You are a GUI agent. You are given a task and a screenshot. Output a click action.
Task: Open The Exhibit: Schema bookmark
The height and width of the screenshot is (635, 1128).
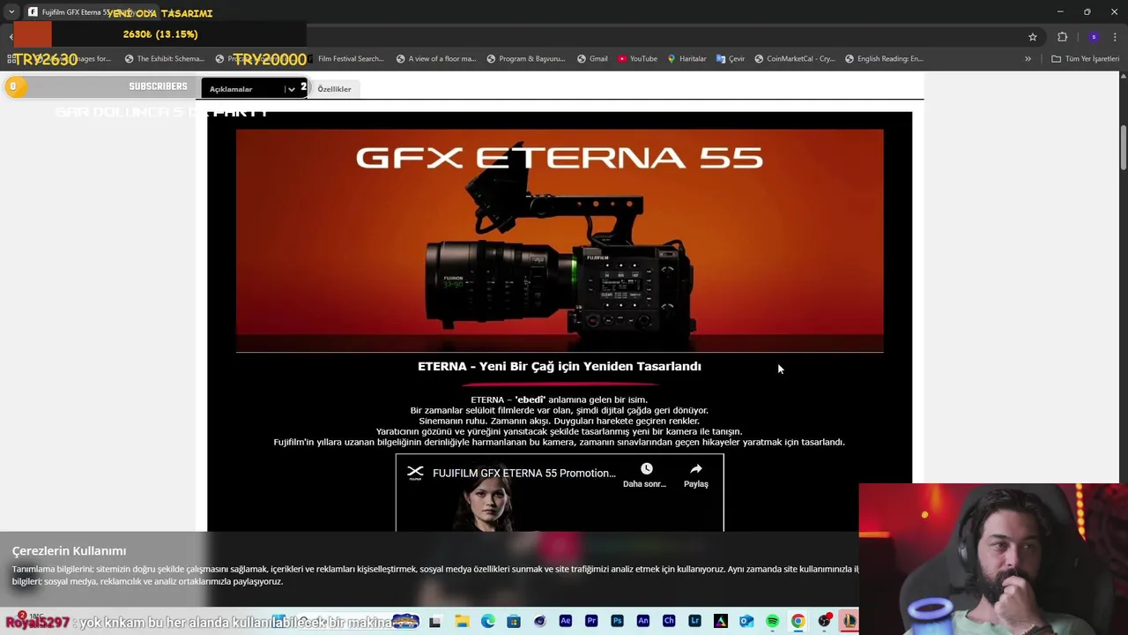(164, 59)
